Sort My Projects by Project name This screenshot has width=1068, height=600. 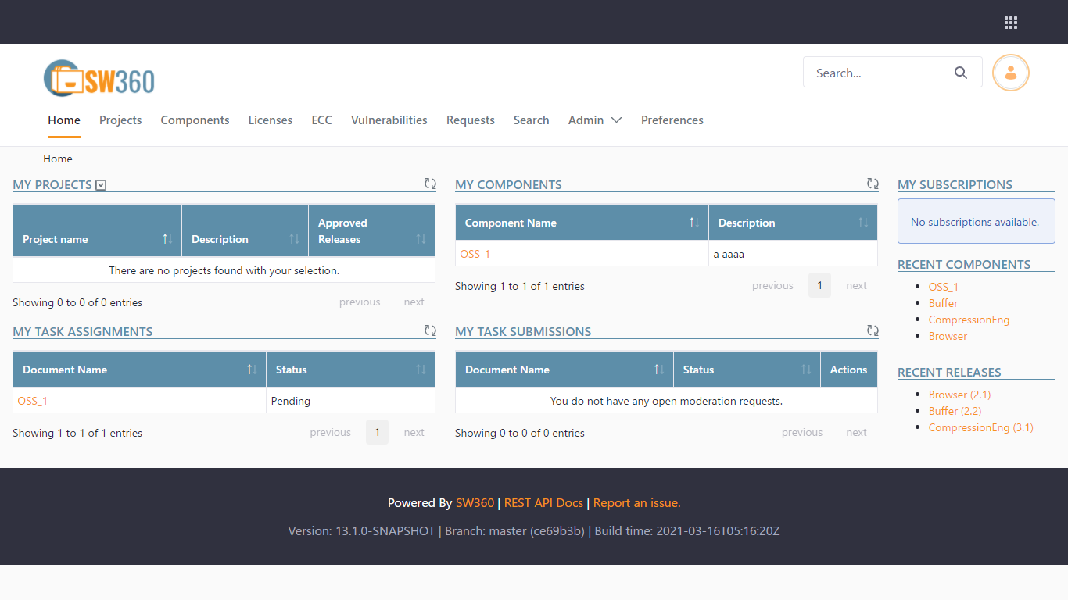click(x=98, y=231)
